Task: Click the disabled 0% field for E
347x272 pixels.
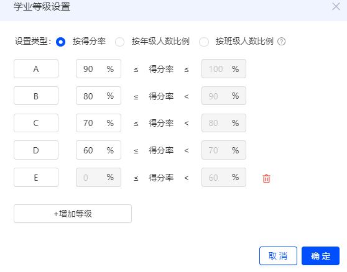Action: 98,178
